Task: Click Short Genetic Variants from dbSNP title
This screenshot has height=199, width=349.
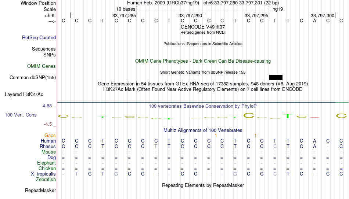Action: (x=203, y=73)
